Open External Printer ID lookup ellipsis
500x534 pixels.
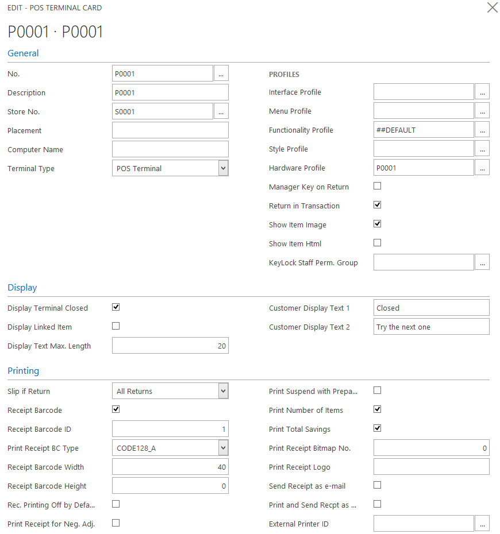coord(482,524)
